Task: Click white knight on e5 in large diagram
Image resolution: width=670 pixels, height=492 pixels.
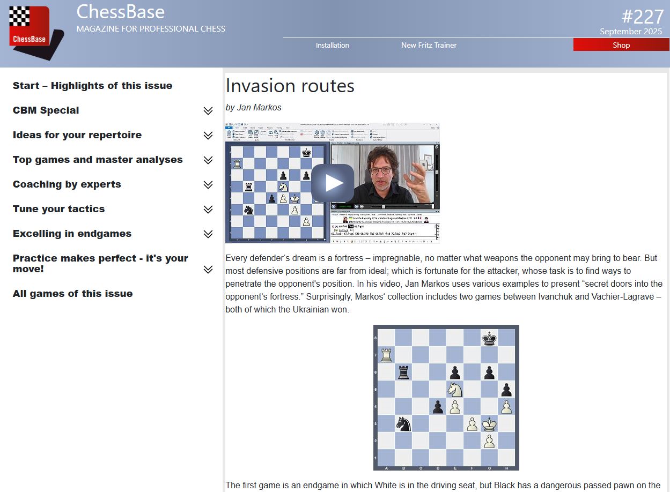Action: [x=455, y=390]
